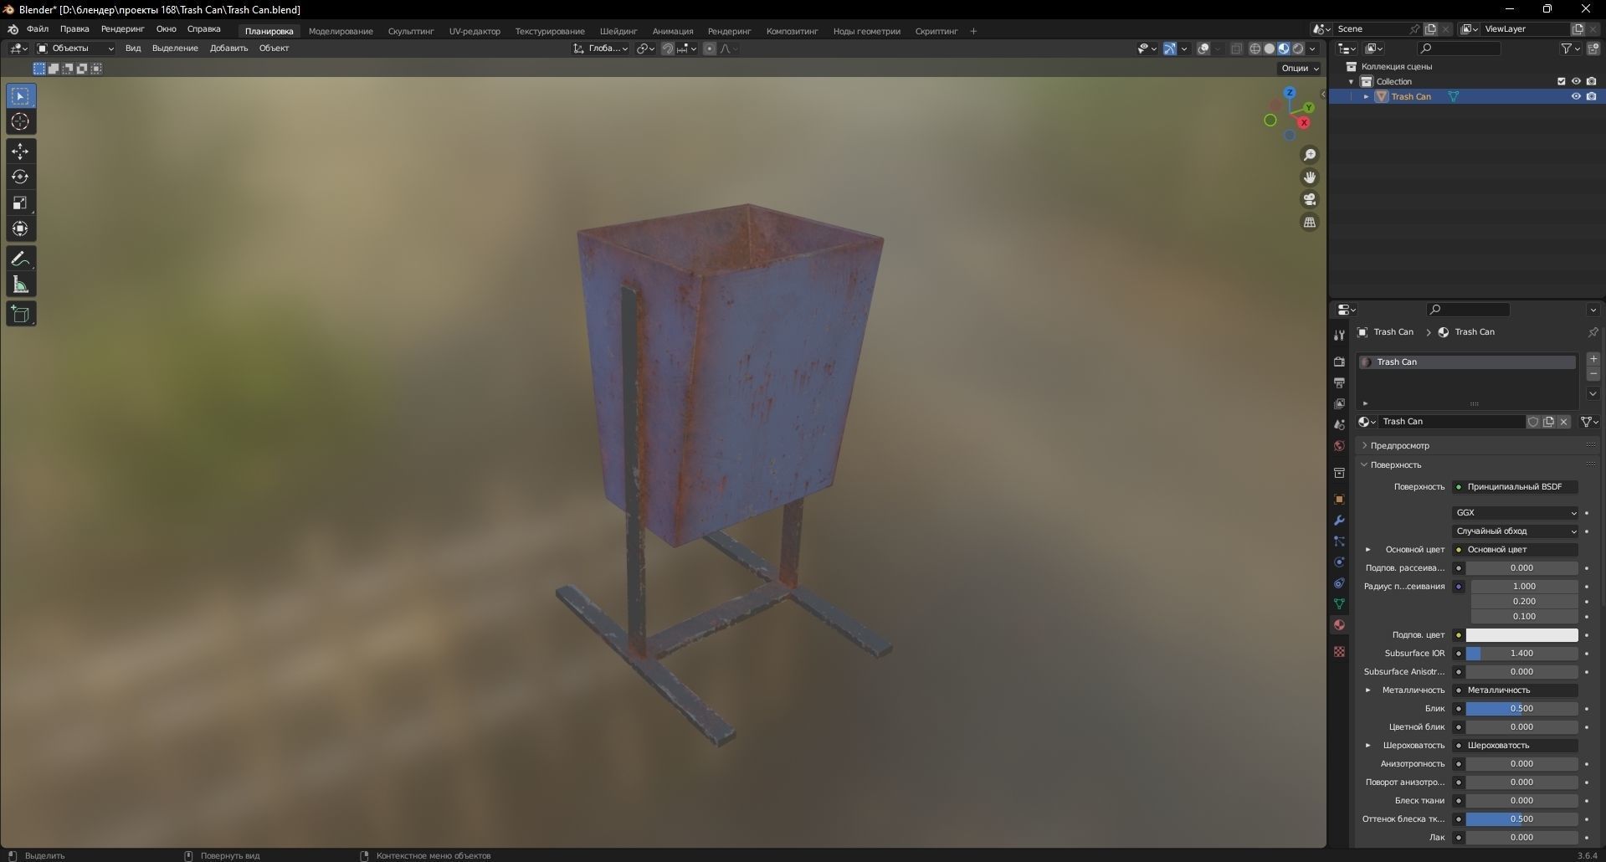The height and width of the screenshot is (862, 1606).
Task: Select the 3D Cursor tool
Action: [x=20, y=122]
